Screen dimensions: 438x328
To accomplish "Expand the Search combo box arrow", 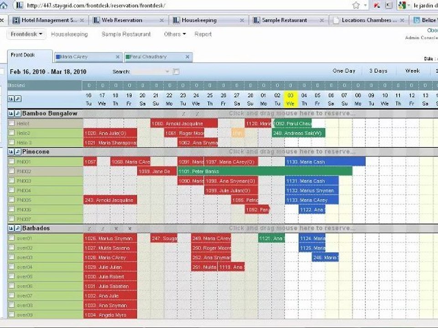I will [x=167, y=72].
